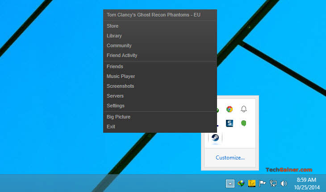This screenshot has width=326, height=192.
Task: Select Library in Steam context menu
Action: (x=114, y=36)
